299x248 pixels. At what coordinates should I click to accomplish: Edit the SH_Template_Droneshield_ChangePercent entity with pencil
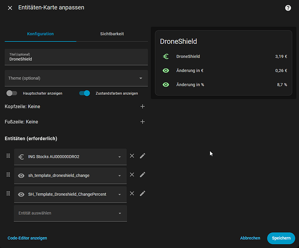point(142,193)
